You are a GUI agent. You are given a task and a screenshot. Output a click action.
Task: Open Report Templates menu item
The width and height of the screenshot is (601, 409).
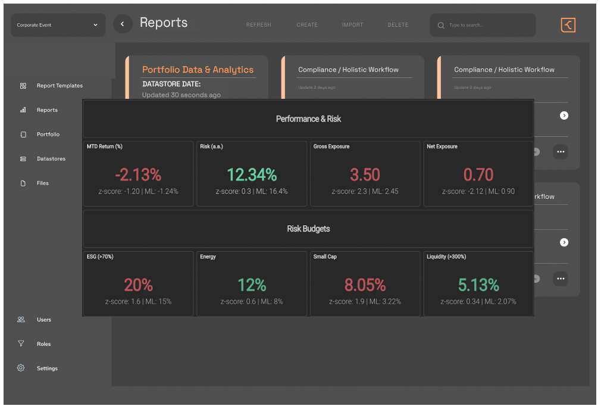point(60,86)
